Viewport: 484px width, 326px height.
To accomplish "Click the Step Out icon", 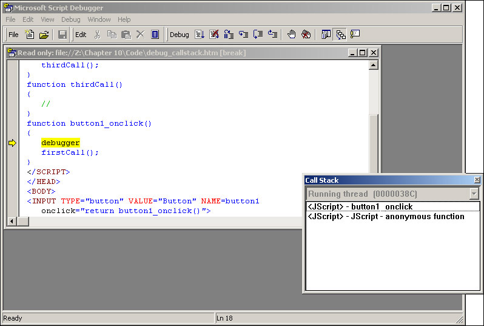I will [x=273, y=35].
